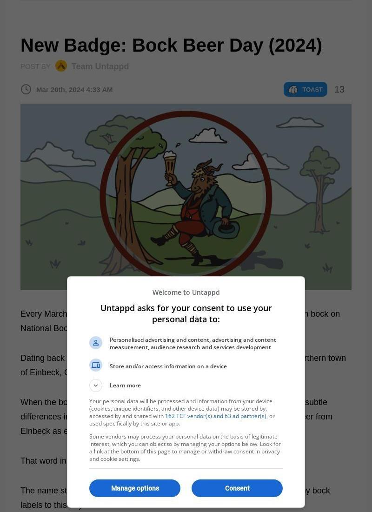This screenshot has height=512, width=372.
Task: Click the Consent button
Action: click(237, 488)
